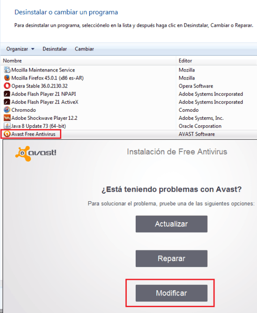
Task: Click the Chromodo browser icon
Action: click(7, 110)
